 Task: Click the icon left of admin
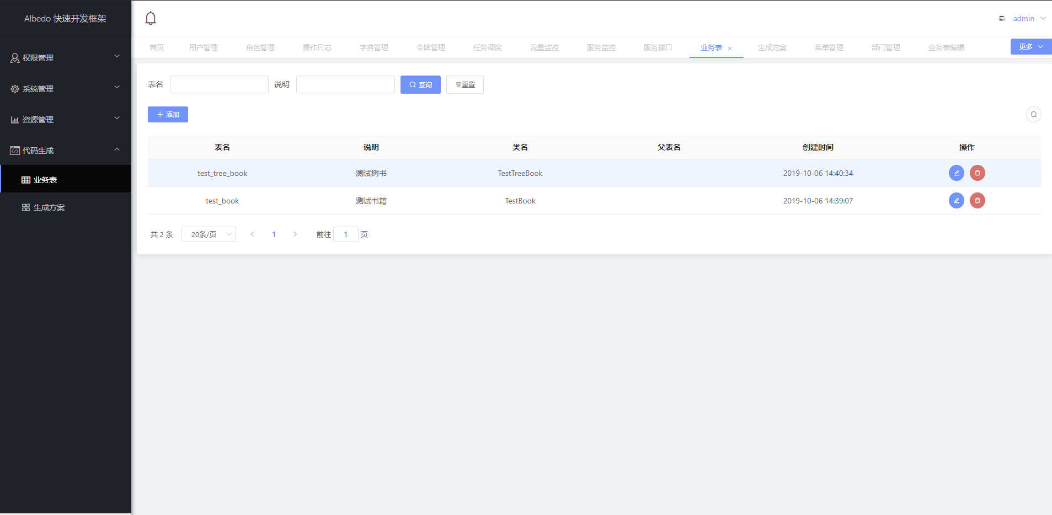1002,19
